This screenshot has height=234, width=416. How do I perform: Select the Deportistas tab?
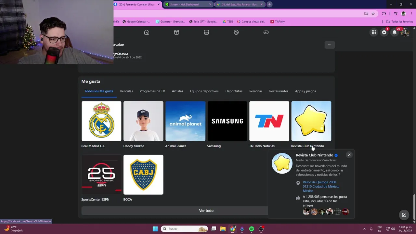tap(234, 91)
